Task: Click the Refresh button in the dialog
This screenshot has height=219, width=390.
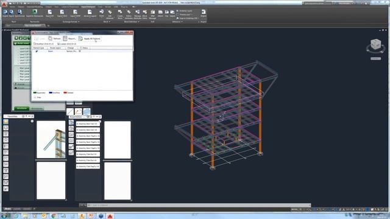Action: point(54,38)
